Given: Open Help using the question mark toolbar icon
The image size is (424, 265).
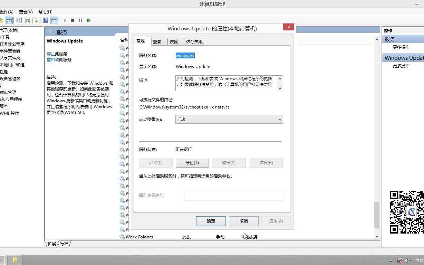Looking at the screenshot, I should pyautogui.click(x=45, y=20).
